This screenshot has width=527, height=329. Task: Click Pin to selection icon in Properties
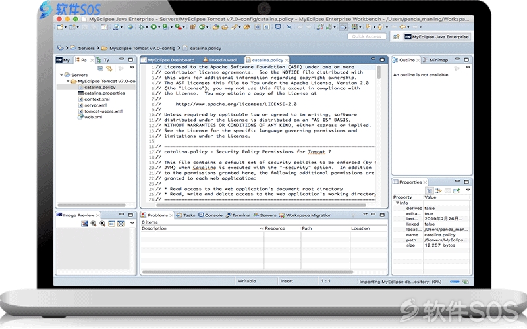457,191
